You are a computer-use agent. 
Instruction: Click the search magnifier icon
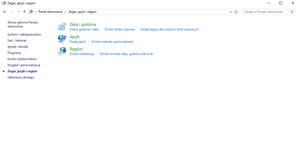[292, 12]
